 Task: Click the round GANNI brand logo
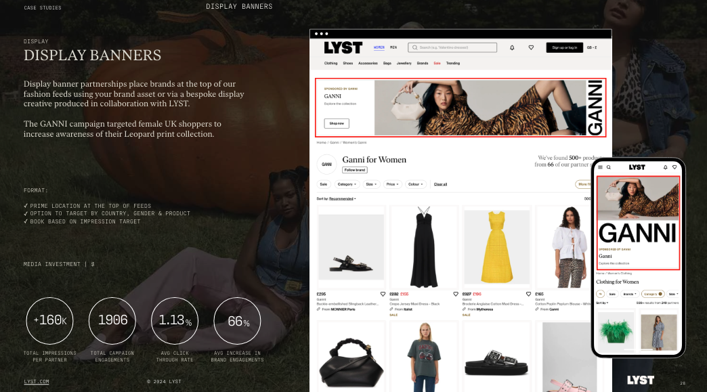tap(326, 164)
